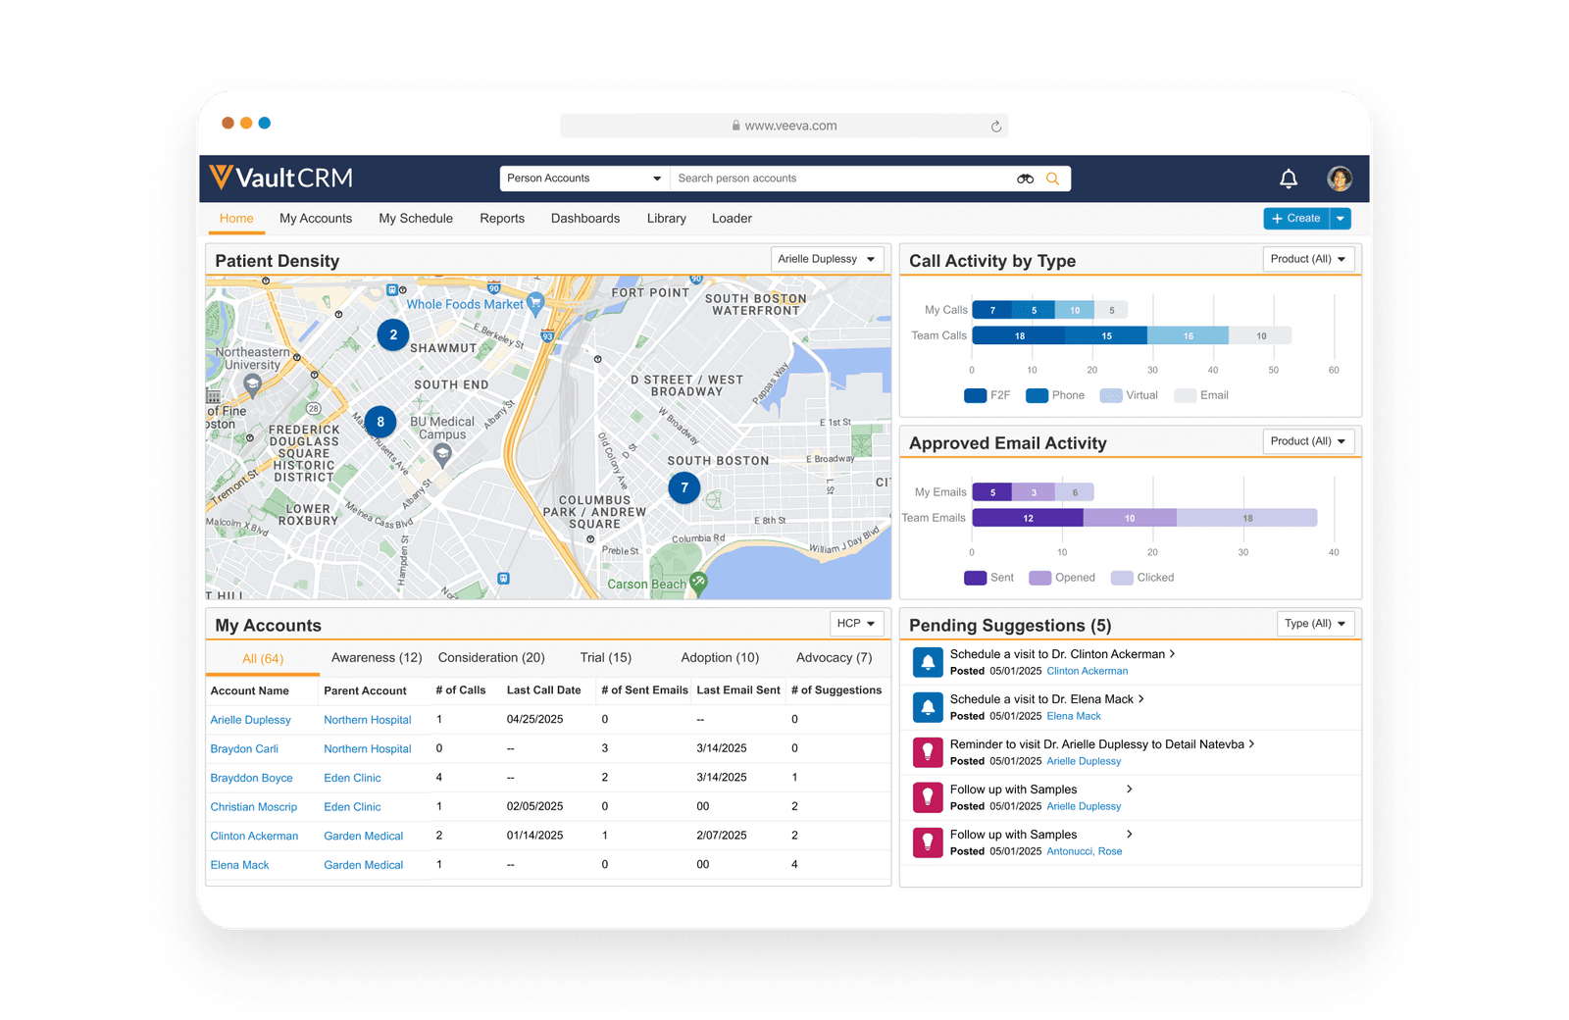Viewport: 1569px width, 1020px height.
Task: Click bell icon beside Clinton Ackerman visit
Action: pyautogui.click(x=928, y=662)
